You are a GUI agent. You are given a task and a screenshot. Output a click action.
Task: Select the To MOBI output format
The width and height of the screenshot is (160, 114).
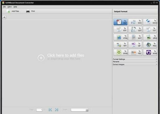pos(150,52)
